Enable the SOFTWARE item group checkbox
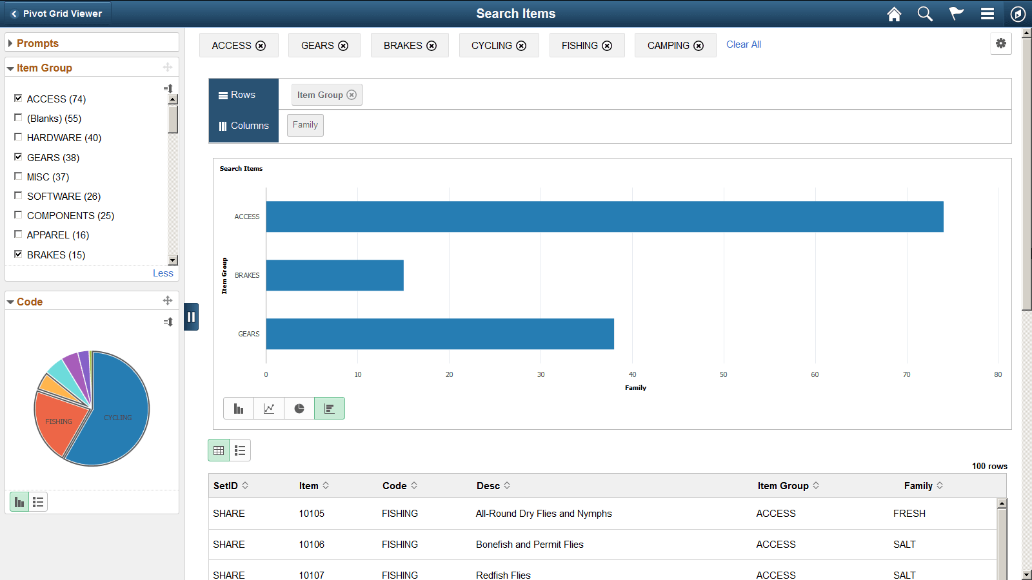The image size is (1032, 580). (18, 196)
